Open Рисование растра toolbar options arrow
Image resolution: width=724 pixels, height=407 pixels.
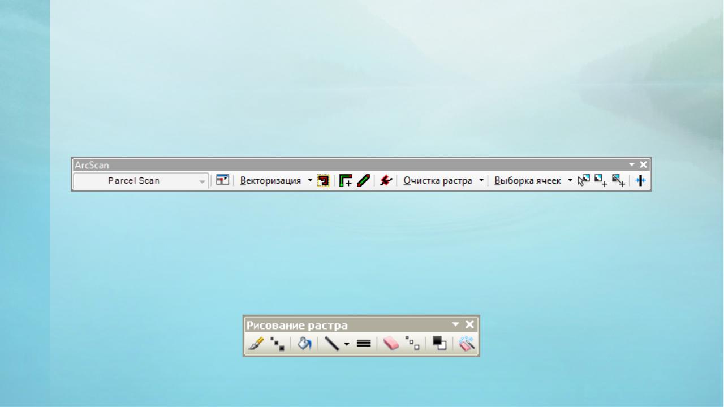456,324
